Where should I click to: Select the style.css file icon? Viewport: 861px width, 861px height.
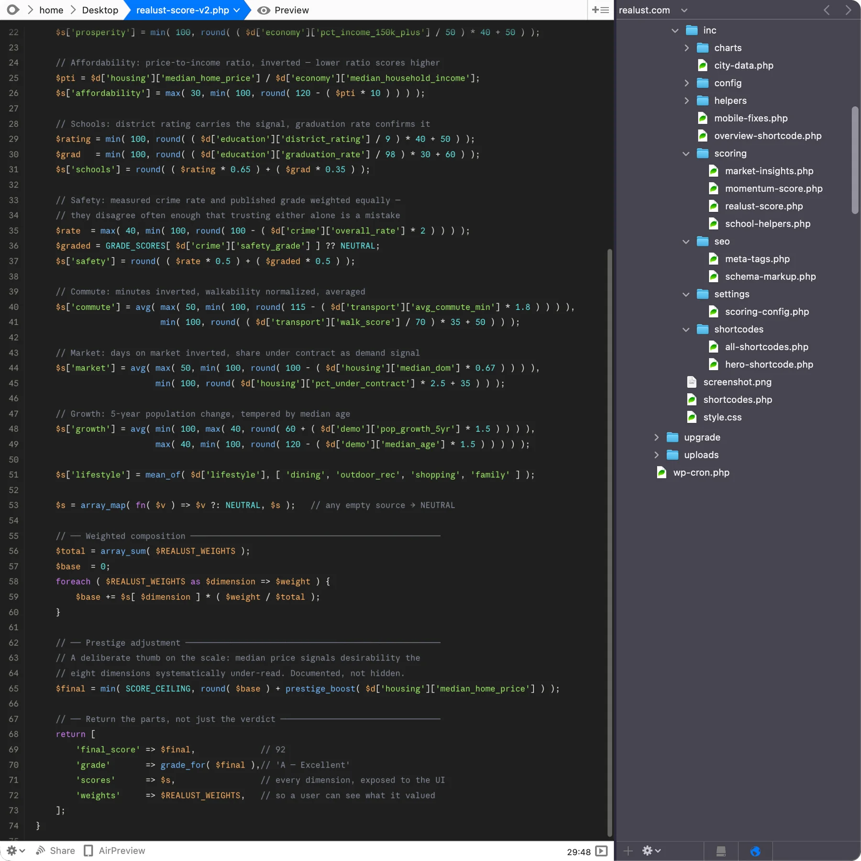[x=692, y=417]
